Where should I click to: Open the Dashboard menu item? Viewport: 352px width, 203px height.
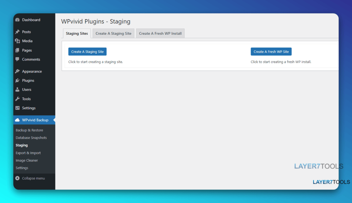click(x=31, y=20)
